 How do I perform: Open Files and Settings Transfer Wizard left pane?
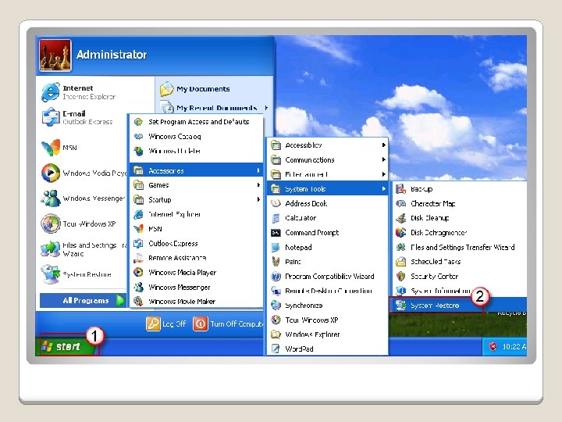click(x=84, y=249)
